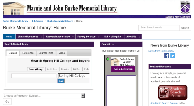Click the library building banner image
The height and width of the screenshot is (106, 194).
(14, 8)
